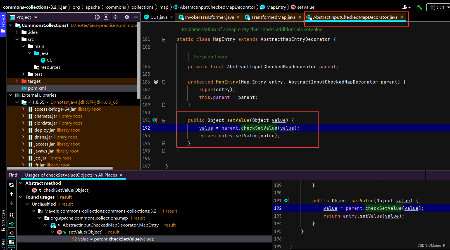
Task: Collapse the src folder
Action: (x=17, y=39)
